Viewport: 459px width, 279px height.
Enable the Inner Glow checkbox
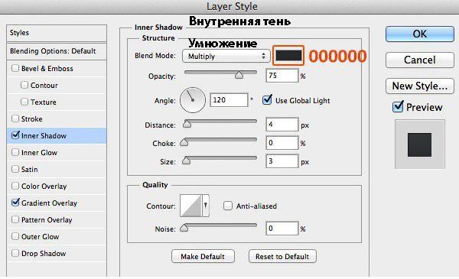pyautogui.click(x=15, y=152)
